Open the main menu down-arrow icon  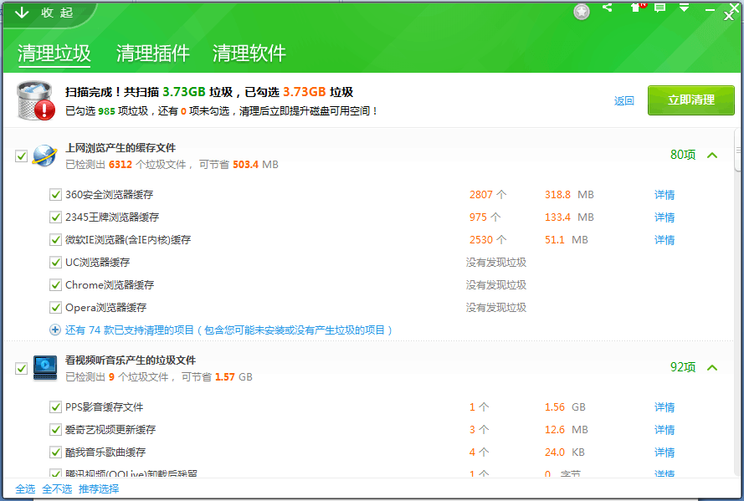pos(684,8)
